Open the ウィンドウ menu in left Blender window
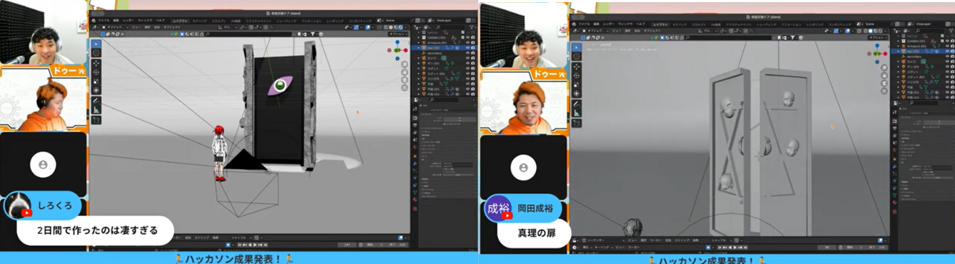This screenshot has height=264, width=955. point(145,21)
